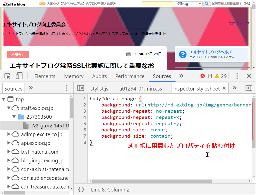Viewport: 256px width, 195px height.
Task: Open the ?&_ga=2.145118 file
Action: point(50,126)
